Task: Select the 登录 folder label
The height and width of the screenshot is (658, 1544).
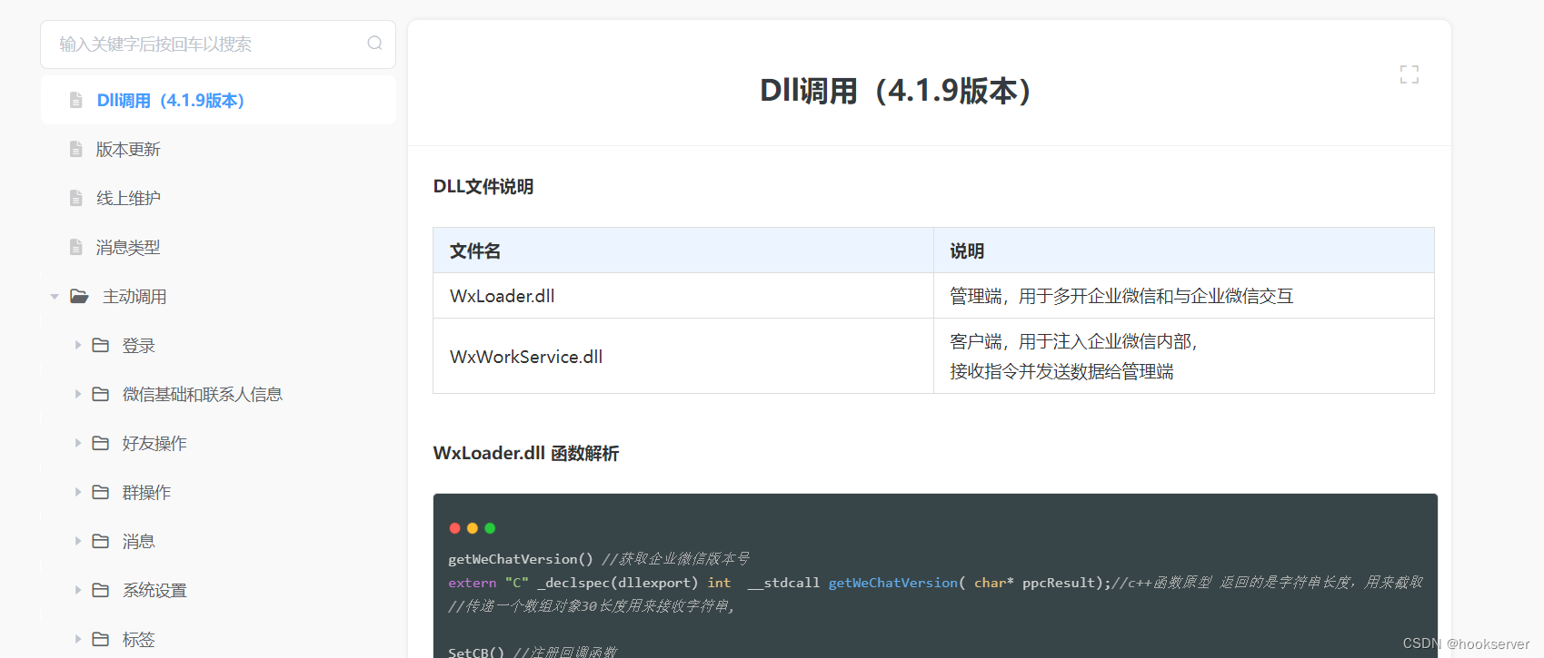Action: (139, 345)
